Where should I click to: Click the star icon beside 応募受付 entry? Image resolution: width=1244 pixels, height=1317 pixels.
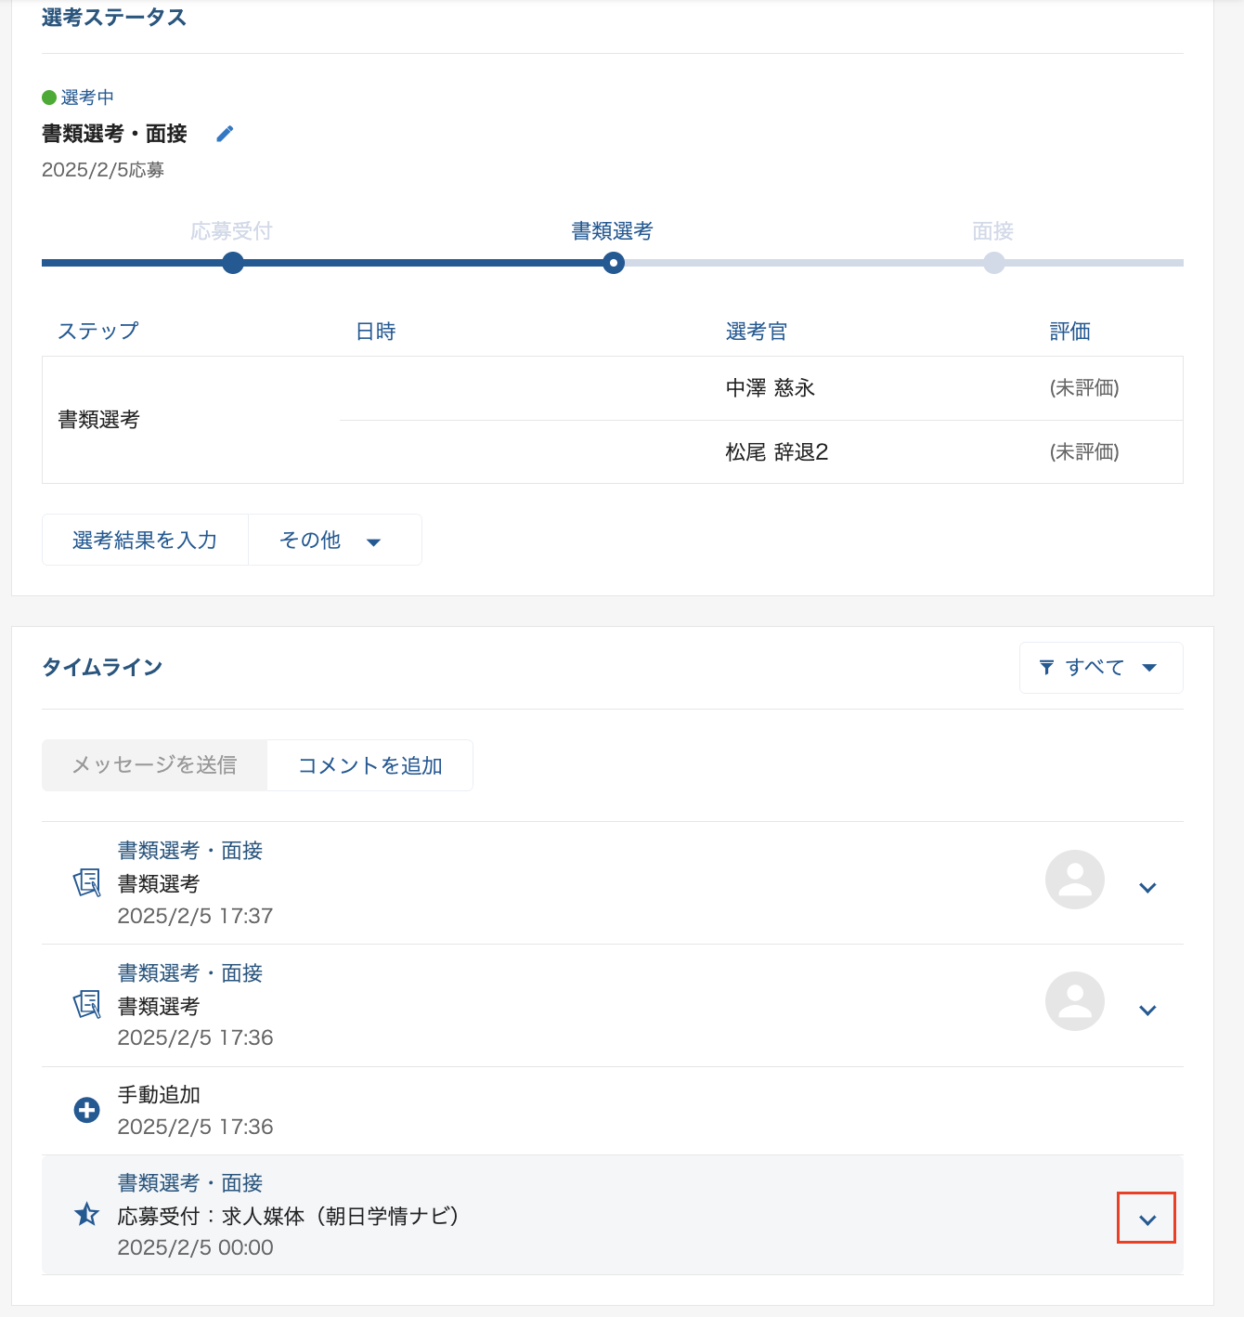pyautogui.click(x=87, y=1214)
